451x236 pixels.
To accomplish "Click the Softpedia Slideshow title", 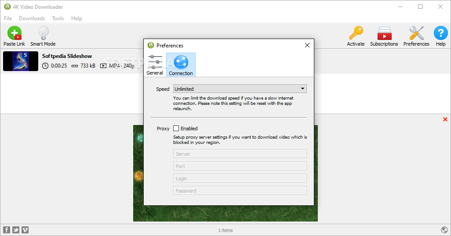I will 67,56.
